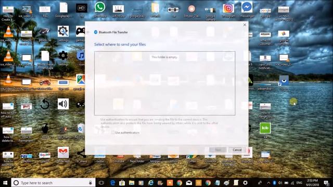
Task: Select the top-left VLC cone video file
Action: pos(8,33)
